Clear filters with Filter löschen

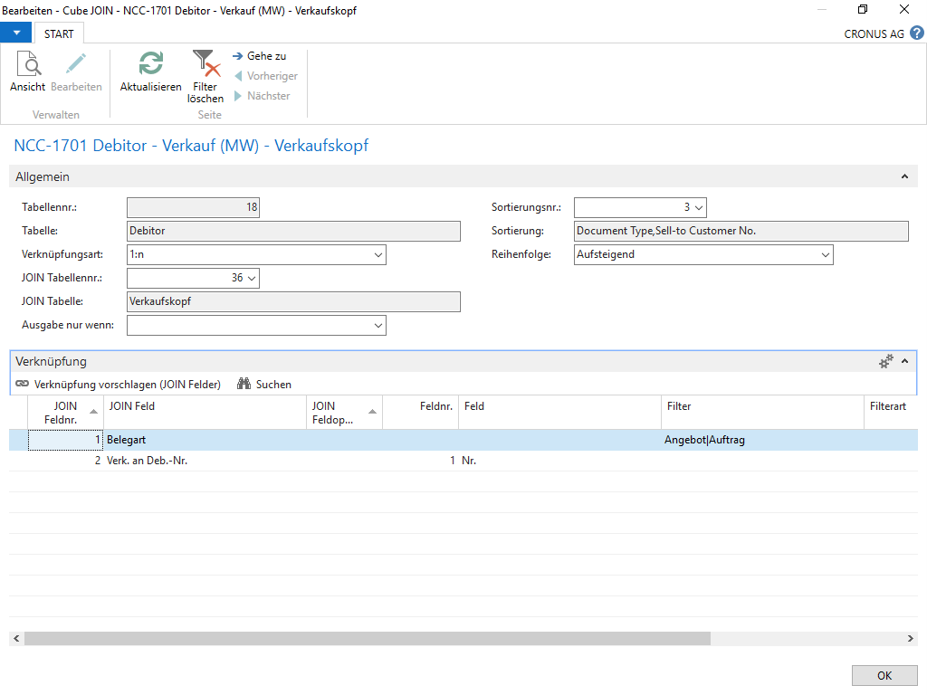205,77
